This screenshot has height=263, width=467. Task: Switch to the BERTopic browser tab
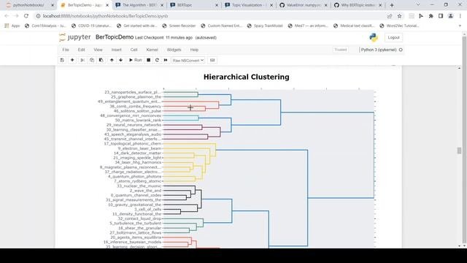click(x=193, y=5)
